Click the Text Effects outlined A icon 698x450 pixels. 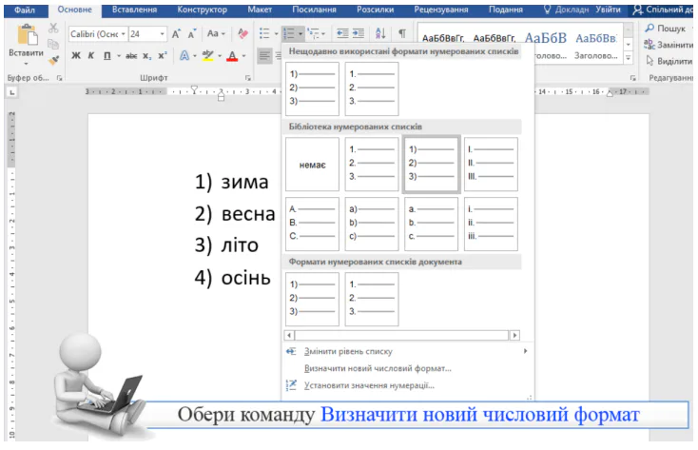pos(184,56)
